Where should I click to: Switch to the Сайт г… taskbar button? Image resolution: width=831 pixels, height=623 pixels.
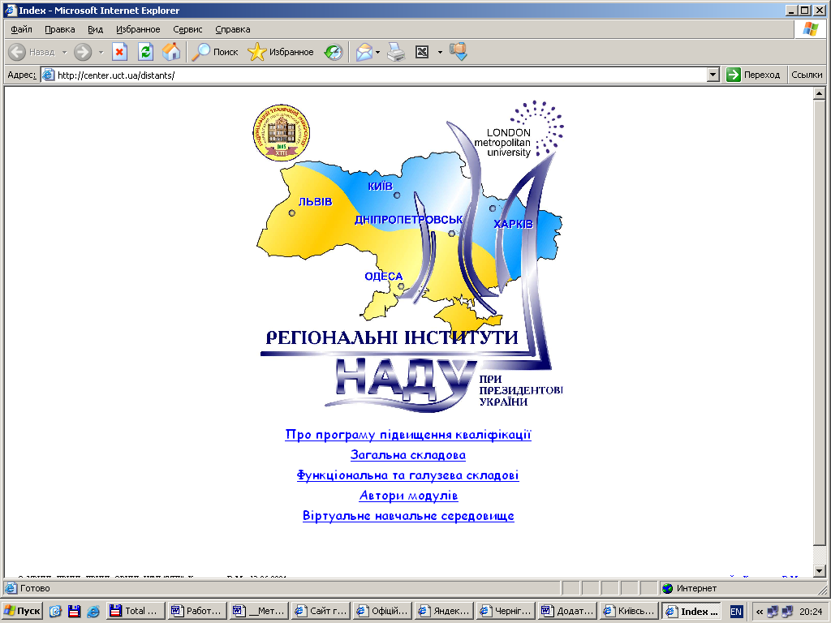pyautogui.click(x=321, y=612)
